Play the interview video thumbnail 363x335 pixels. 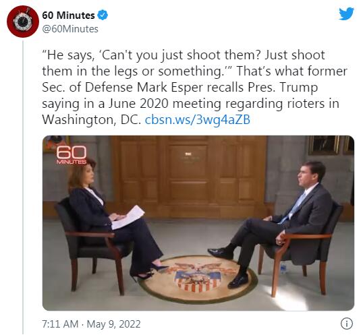[x=198, y=223]
